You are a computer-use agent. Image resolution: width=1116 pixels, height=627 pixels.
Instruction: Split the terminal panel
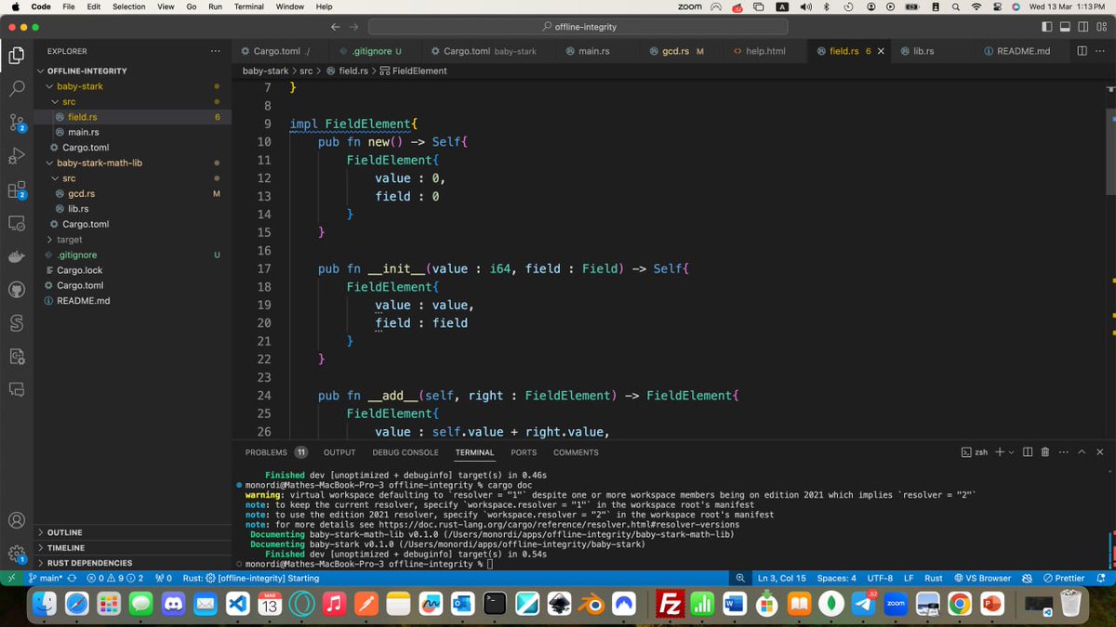(1028, 452)
